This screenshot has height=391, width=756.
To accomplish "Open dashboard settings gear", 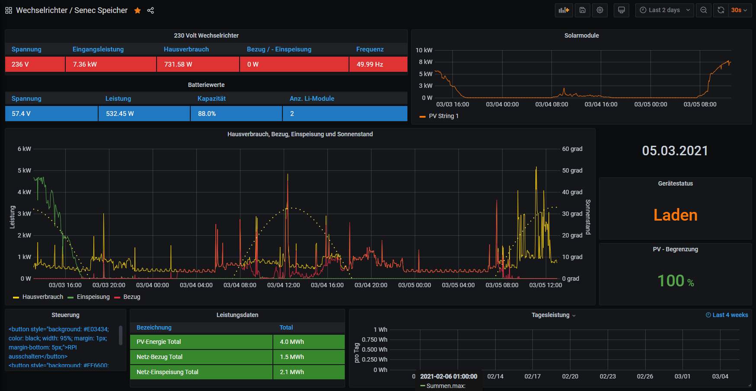I will coord(600,10).
